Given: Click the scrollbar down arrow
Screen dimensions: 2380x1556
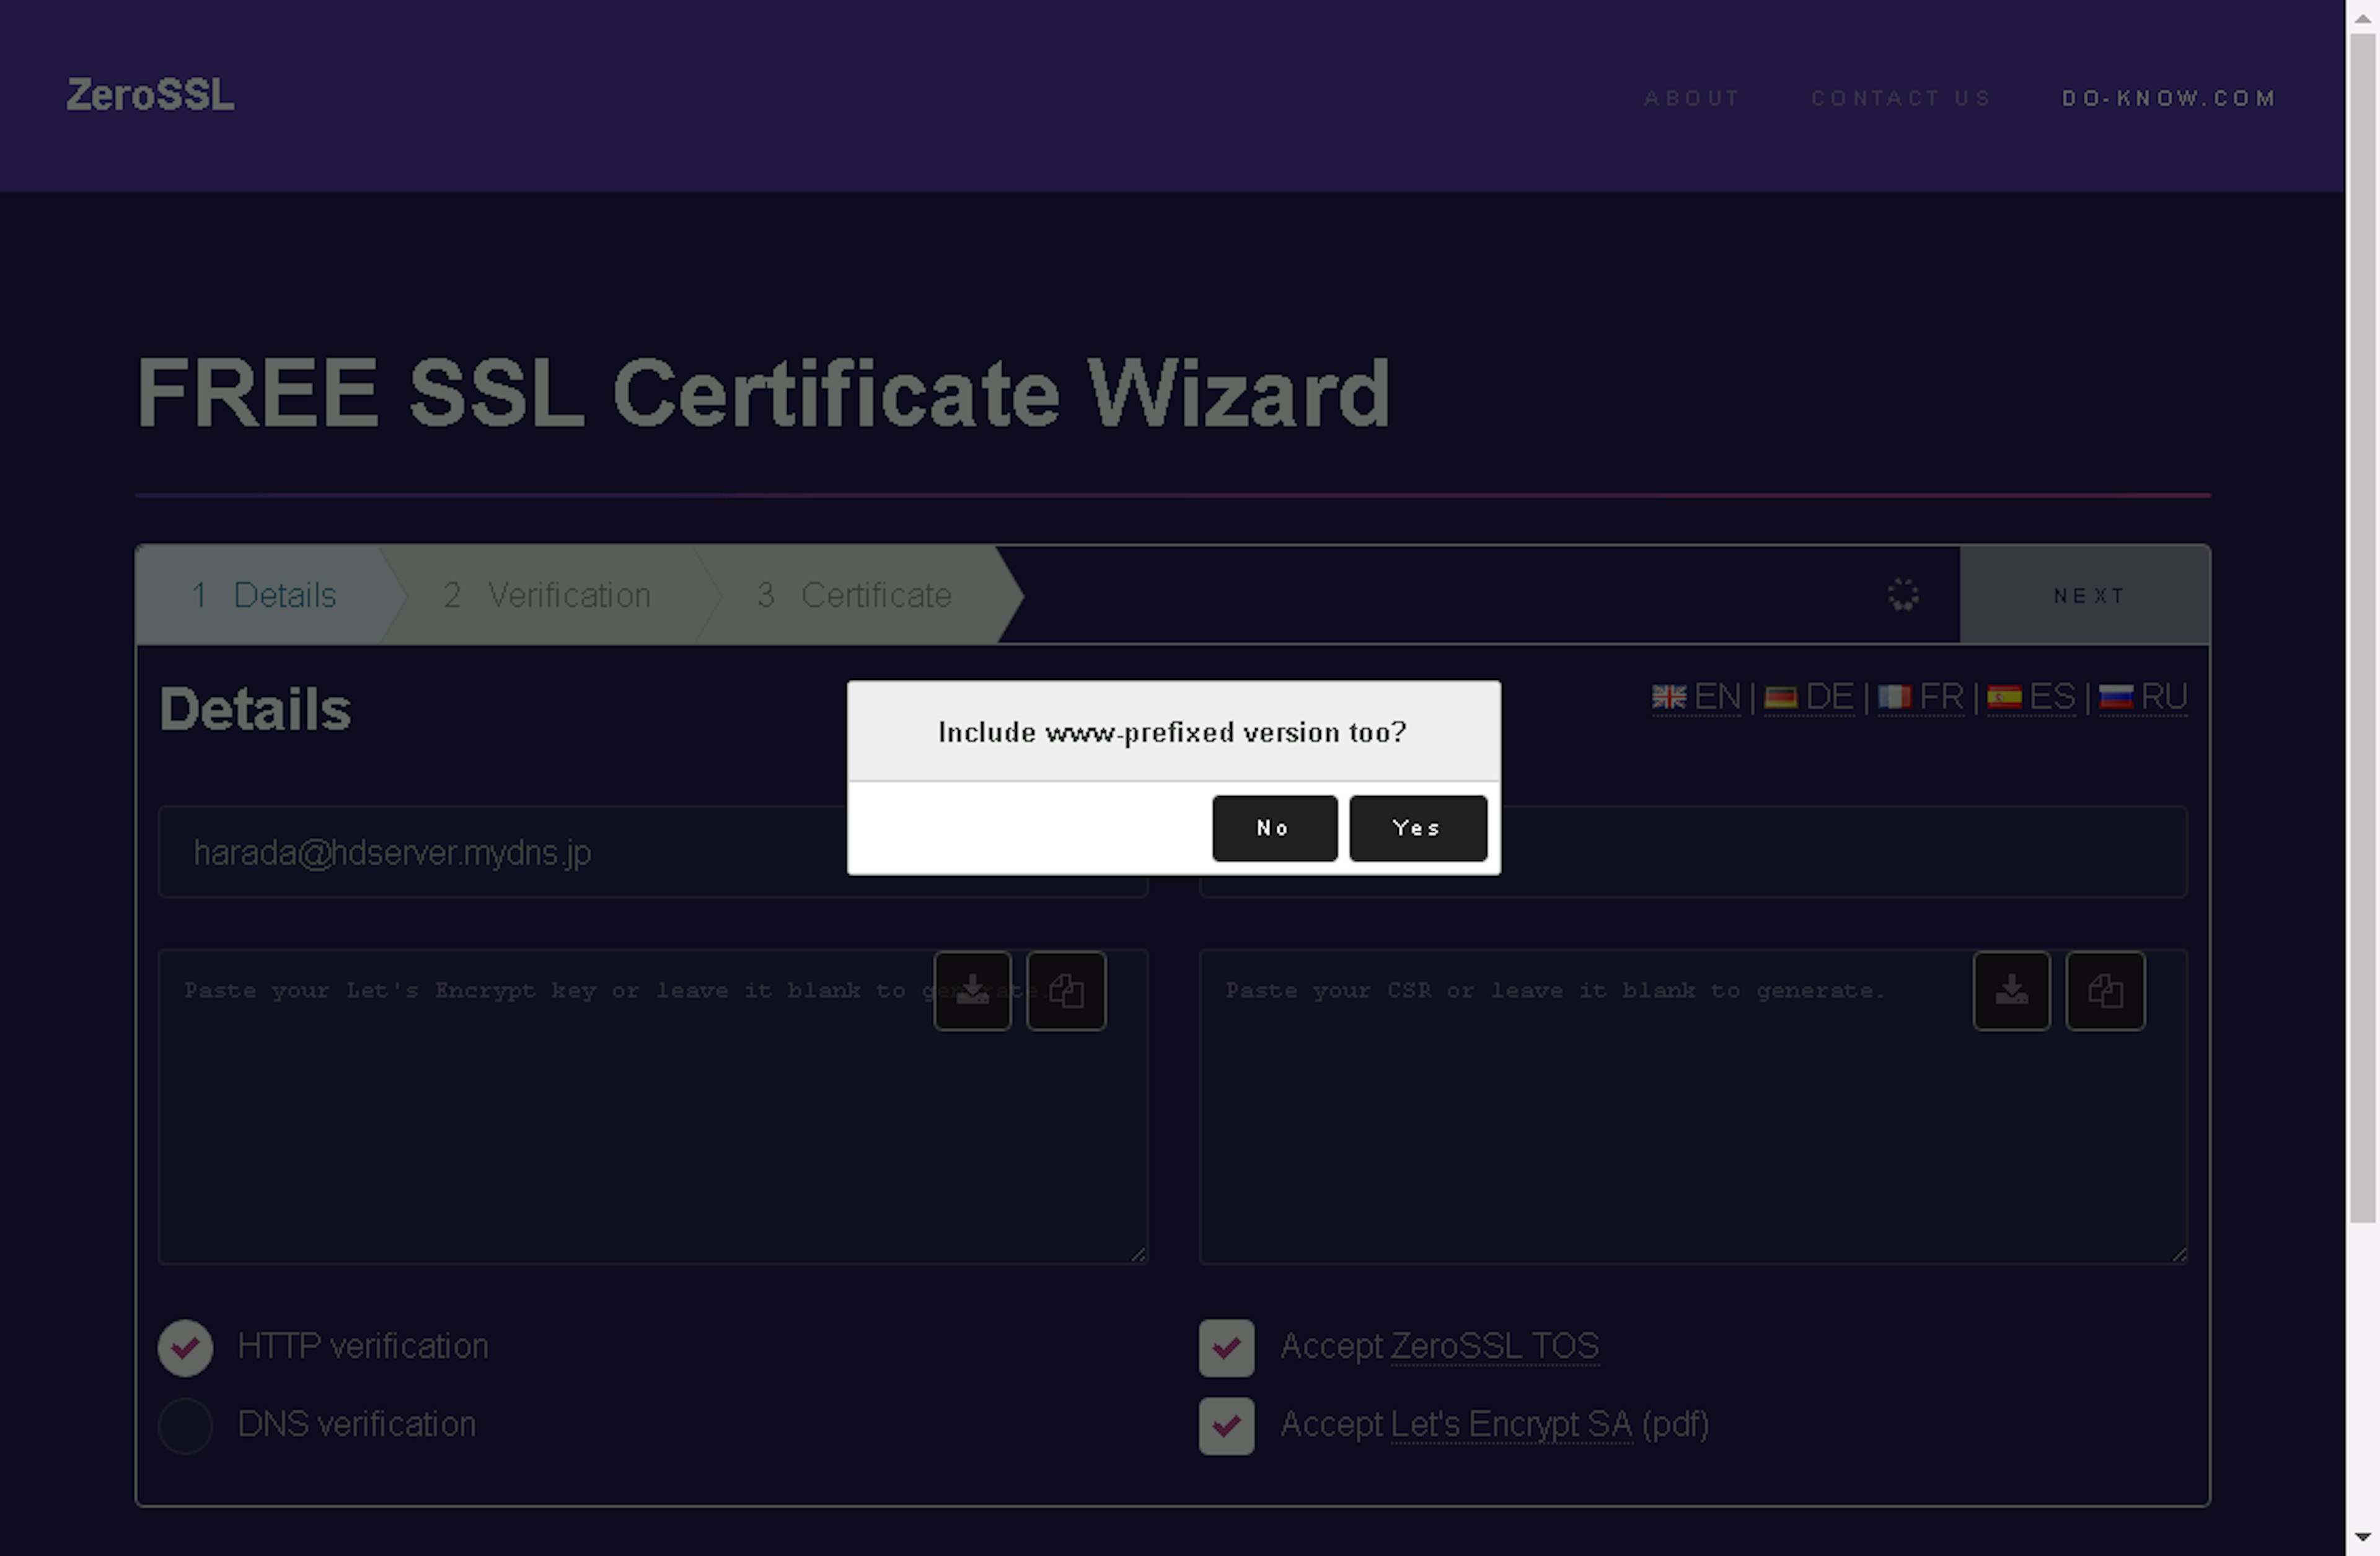Looking at the screenshot, I should tap(2362, 1538).
